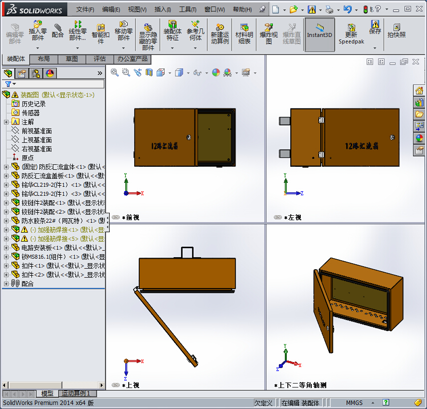Click Show Hidden Components tool
The width and height of the screenshot is (427, 409).
pyautogui.click(x=148, y=36)
